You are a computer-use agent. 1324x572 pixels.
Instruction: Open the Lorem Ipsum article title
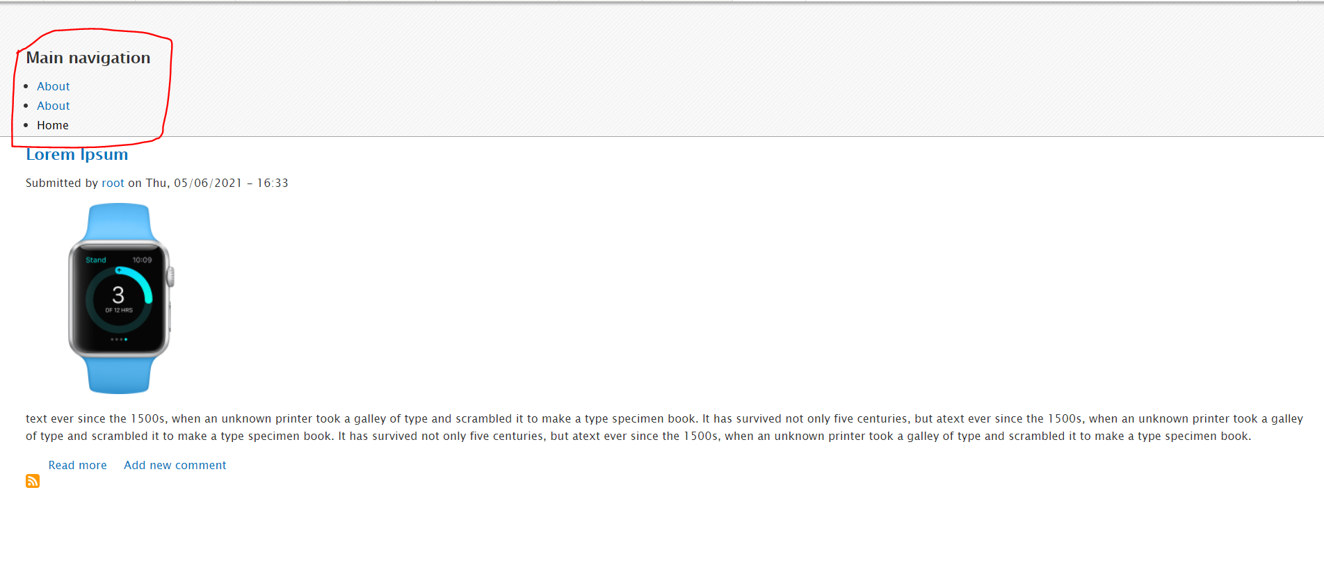77,154
